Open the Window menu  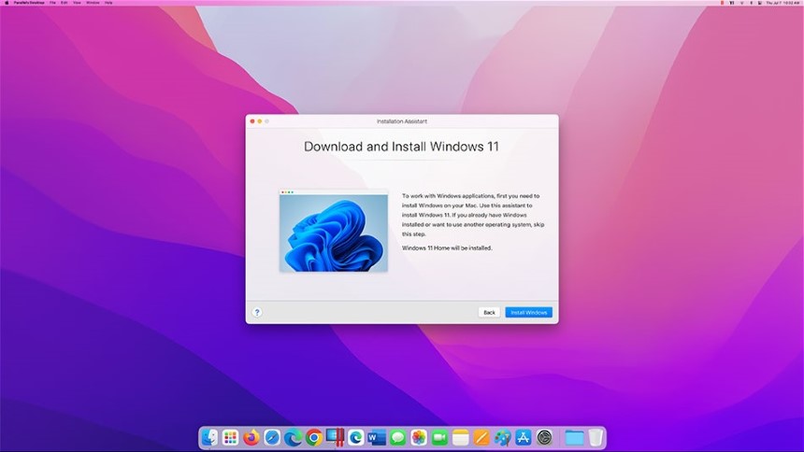click(93, 3)
